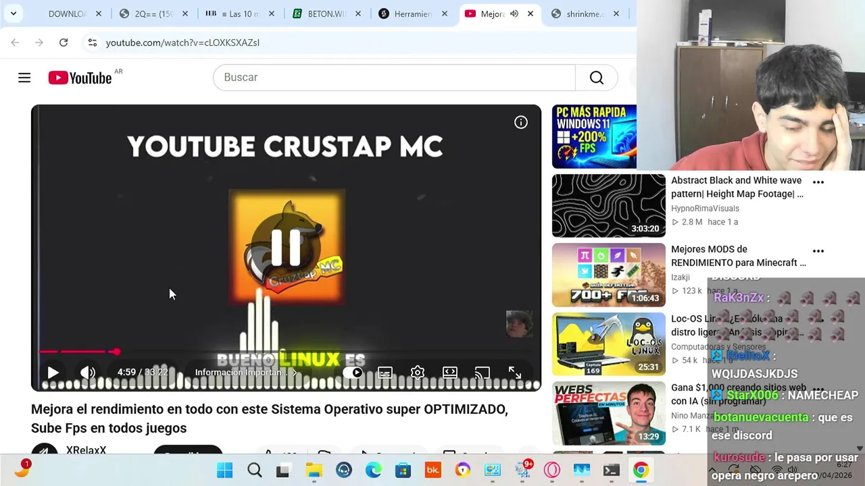
Task: Open HypnoRimaVisuals channel text
Action: [705, 209]
